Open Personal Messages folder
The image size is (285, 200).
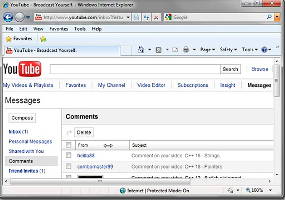tap(30, 142)
